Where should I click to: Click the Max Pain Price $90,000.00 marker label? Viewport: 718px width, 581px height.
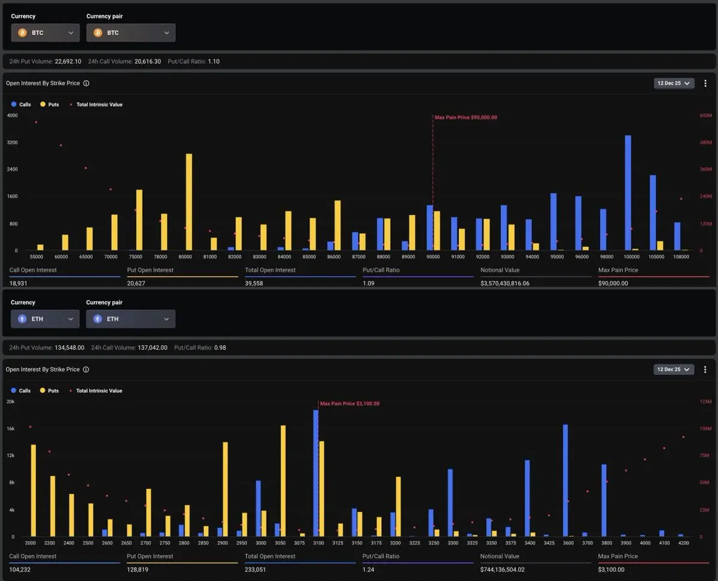[x=466, y=117]
